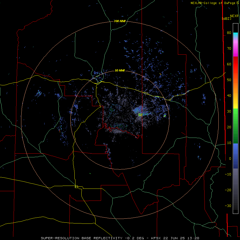Click the -0.2 DEG elevation angle text

tap(134, 238)
